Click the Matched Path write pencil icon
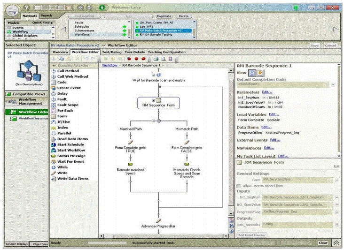This screenshot has height=250, width=344. click(130, 142)
